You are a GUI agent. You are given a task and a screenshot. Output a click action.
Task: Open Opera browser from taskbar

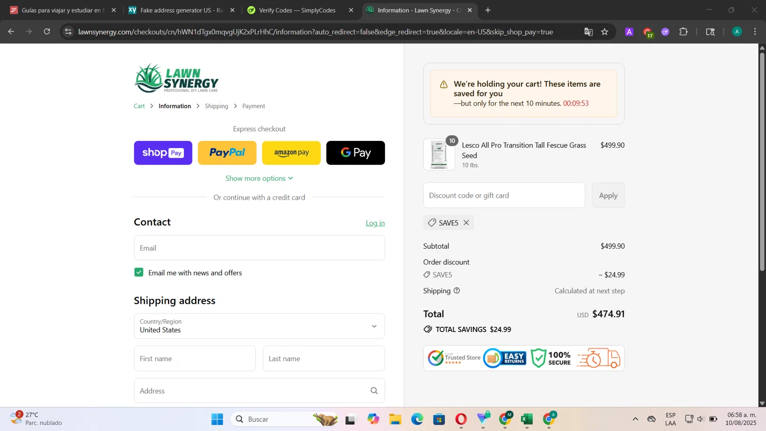tap(461, 419)
